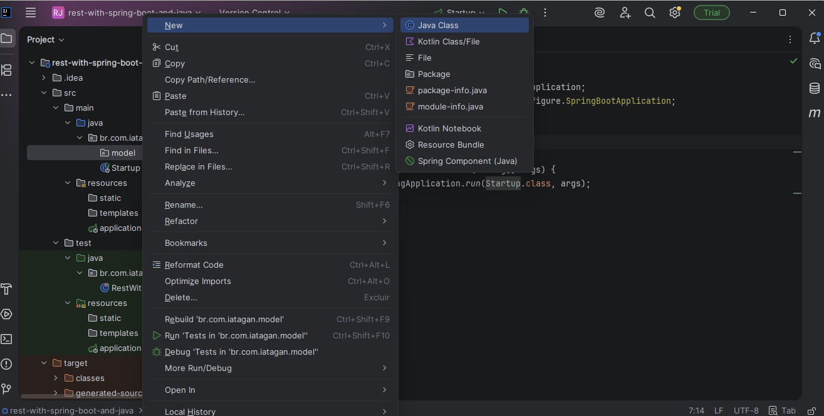The height and width of the screenshot is (416, 824).
Task: Open the Terminal tool window icon
Action: 6,339
